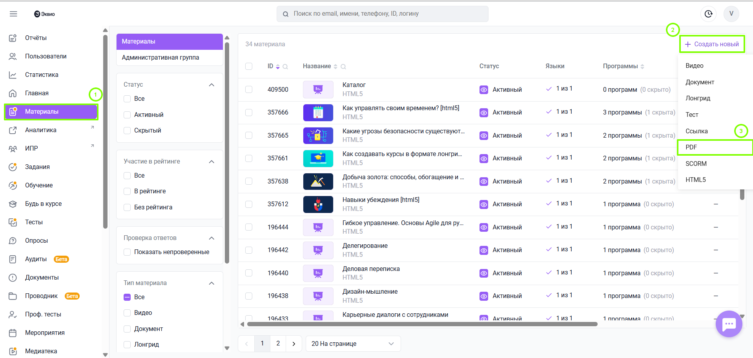
Task: Open the hamburger menu icon
Action: pyautogui.click(x=13, y=14)
